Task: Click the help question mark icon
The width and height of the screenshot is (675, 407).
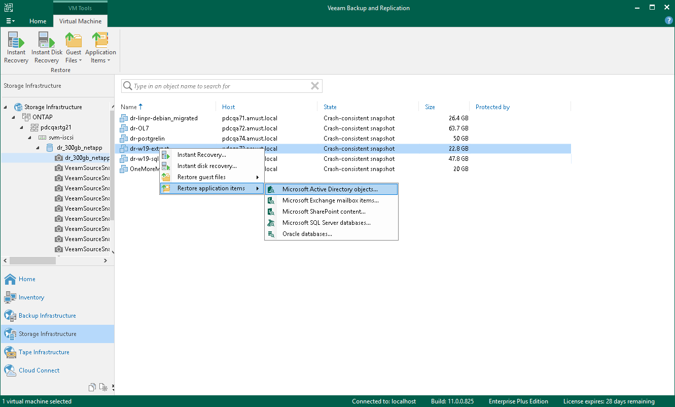Action: (668, 21)
